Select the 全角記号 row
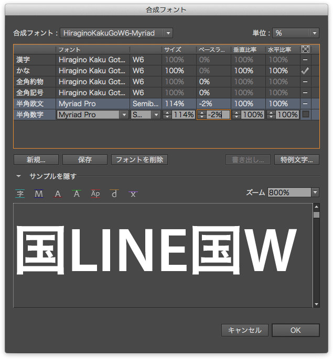Screen dimensions: 333x359 pyautogui.click(x=166, y=93)
